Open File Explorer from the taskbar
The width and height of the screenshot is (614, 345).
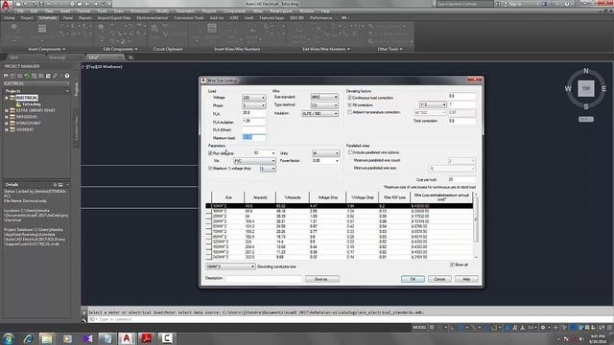point(47,338)
